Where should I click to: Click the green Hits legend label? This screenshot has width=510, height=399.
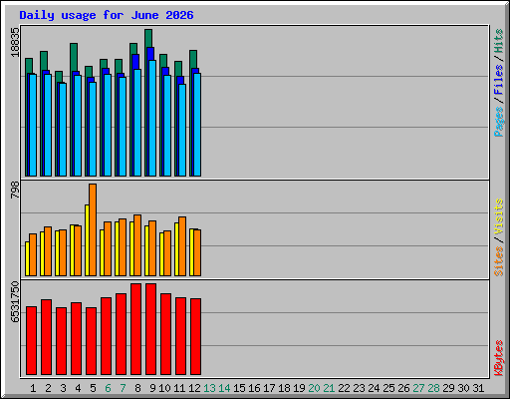(498, 41)
